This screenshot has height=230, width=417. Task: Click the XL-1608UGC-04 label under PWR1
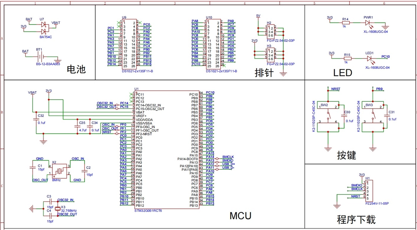point(376,32)
